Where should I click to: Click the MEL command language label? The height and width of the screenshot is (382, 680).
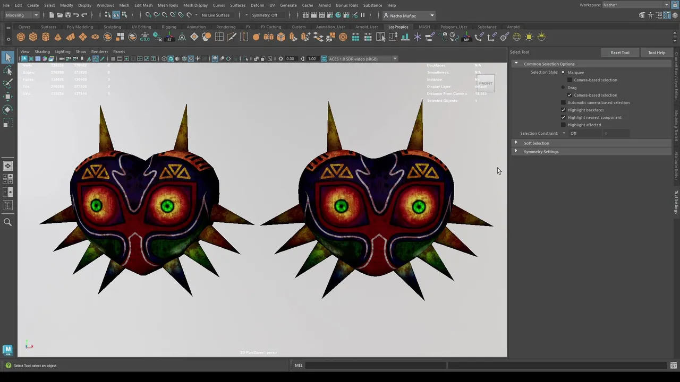coord(299,366)
